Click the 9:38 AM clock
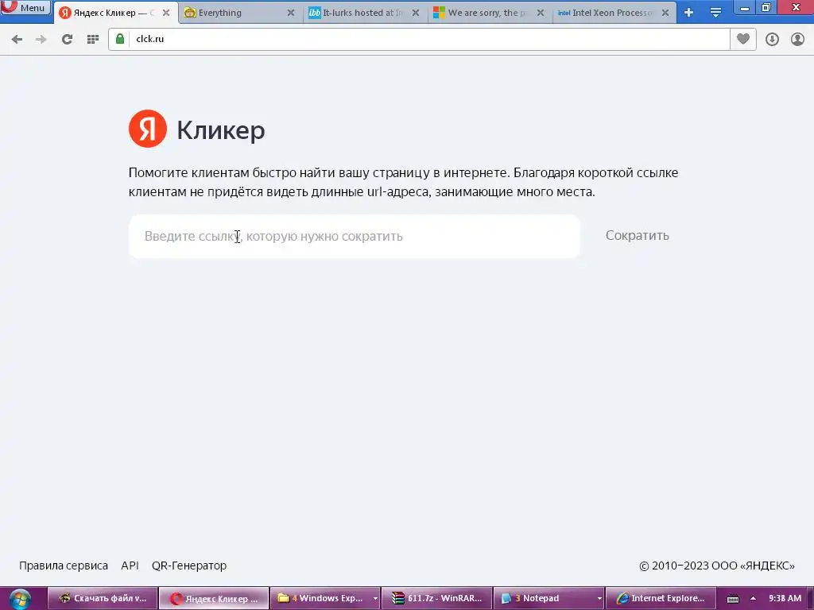This screenshot has width=814, height=610. (x=785, y=599)
